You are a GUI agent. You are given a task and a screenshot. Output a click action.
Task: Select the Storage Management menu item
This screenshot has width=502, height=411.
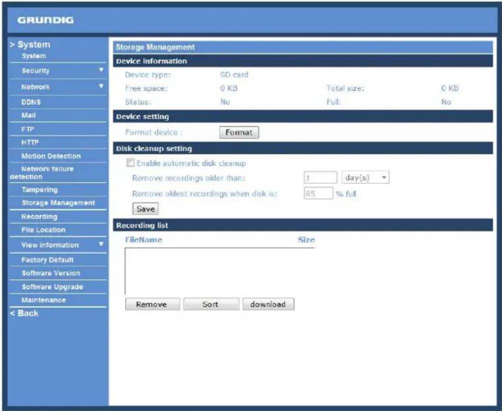[58, 203]
